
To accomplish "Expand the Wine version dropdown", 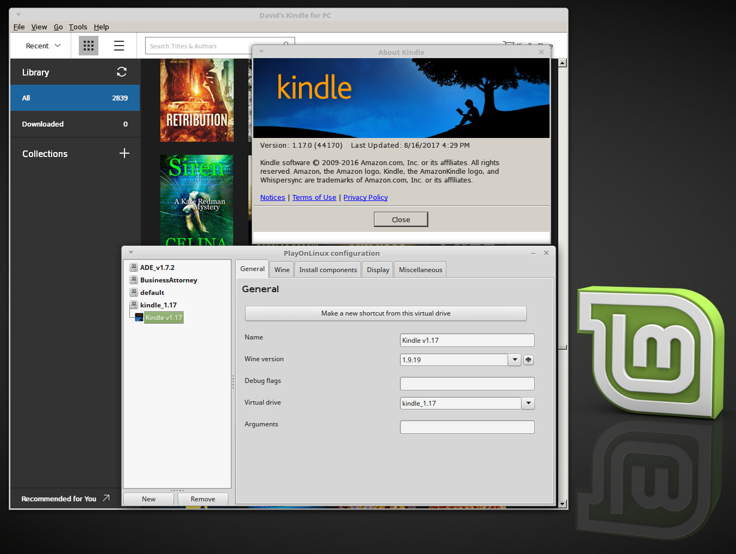I will [x=515, y=360].
